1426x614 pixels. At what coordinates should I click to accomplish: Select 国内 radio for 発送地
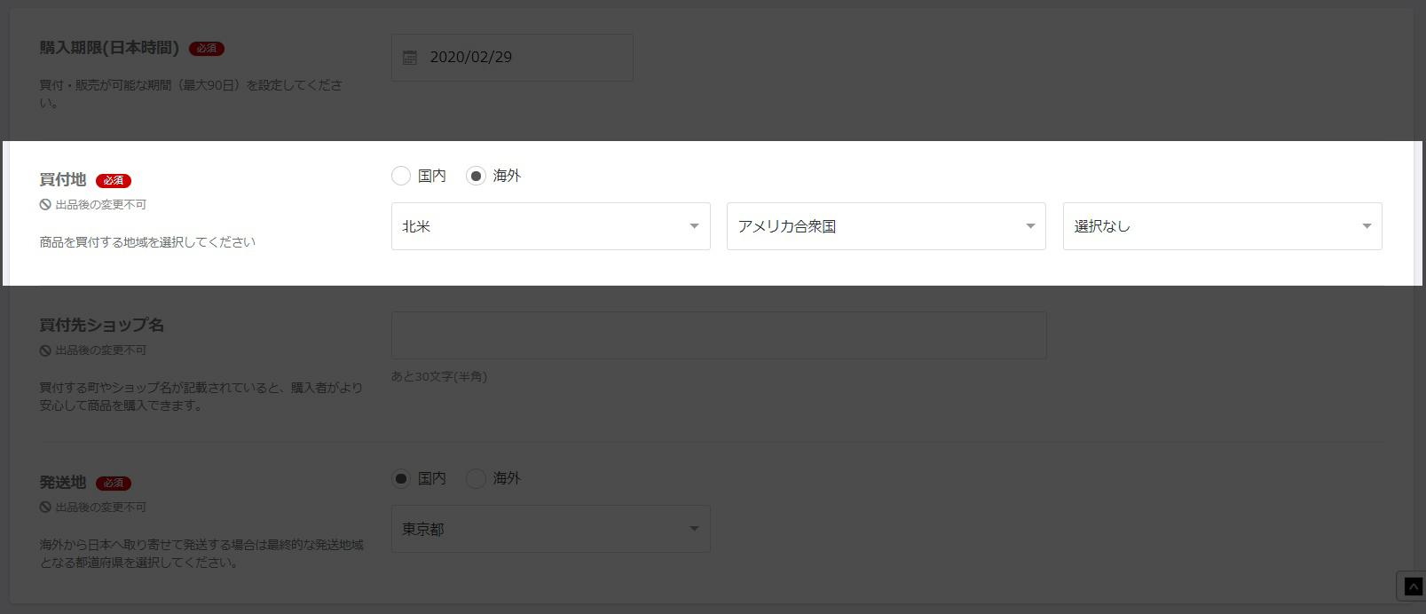coord(401,479)
